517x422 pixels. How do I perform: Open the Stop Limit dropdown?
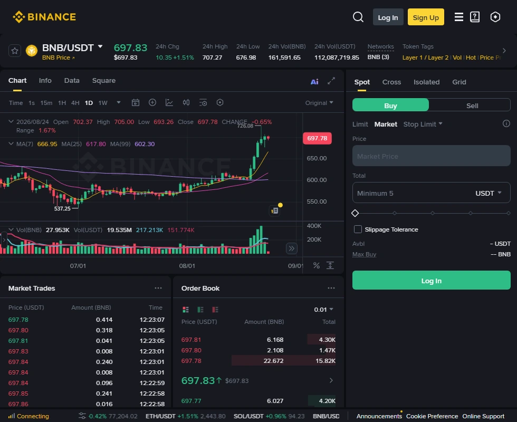423,124
